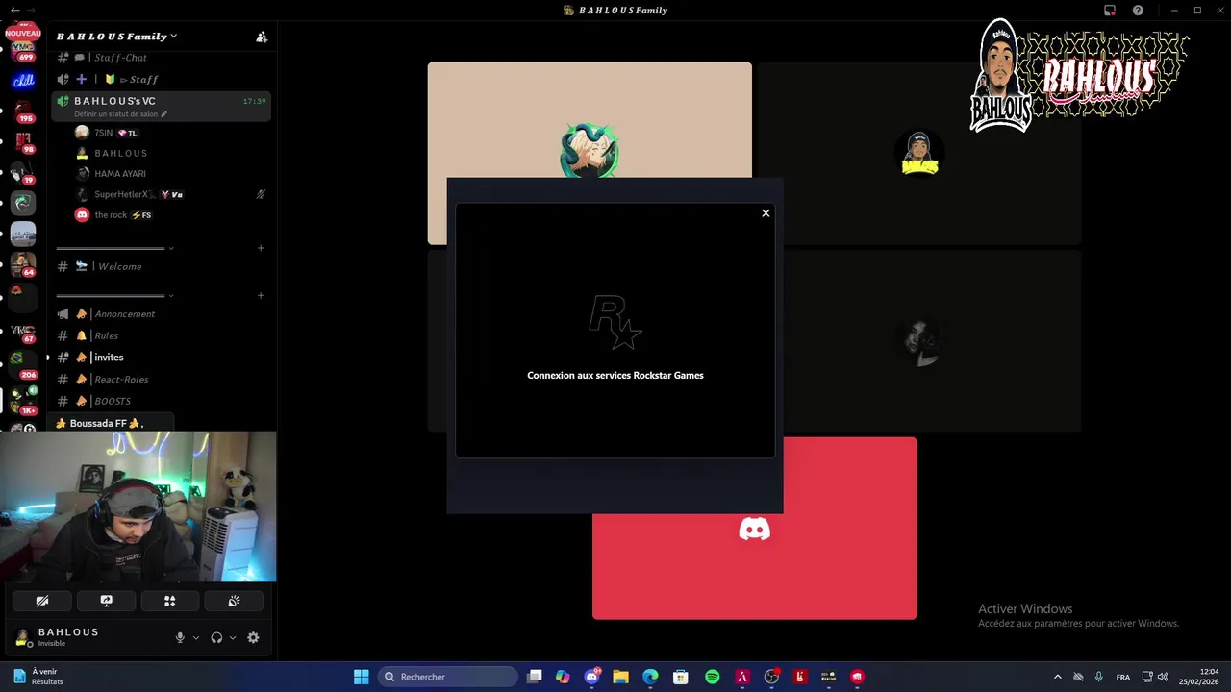The width and height of the screenshot is (1231, 692).
Task: Click the red Discord-logo participant tile
Action: point(754,529)
